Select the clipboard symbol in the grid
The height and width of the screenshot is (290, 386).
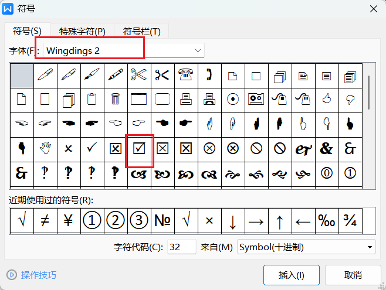[92, 99]
